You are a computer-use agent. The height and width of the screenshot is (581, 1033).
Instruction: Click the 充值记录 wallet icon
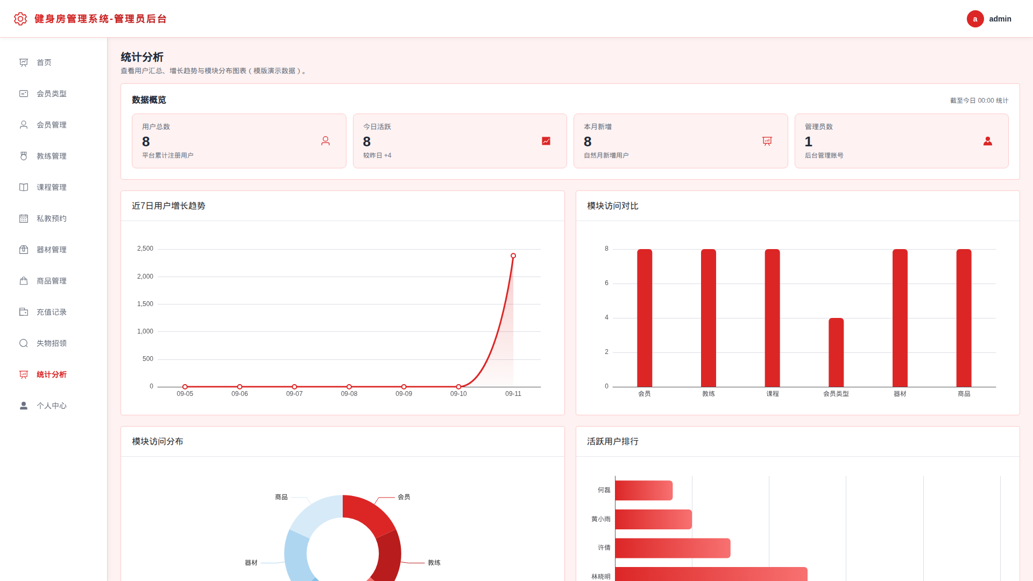pyautogui.click(x=24, y=312)
